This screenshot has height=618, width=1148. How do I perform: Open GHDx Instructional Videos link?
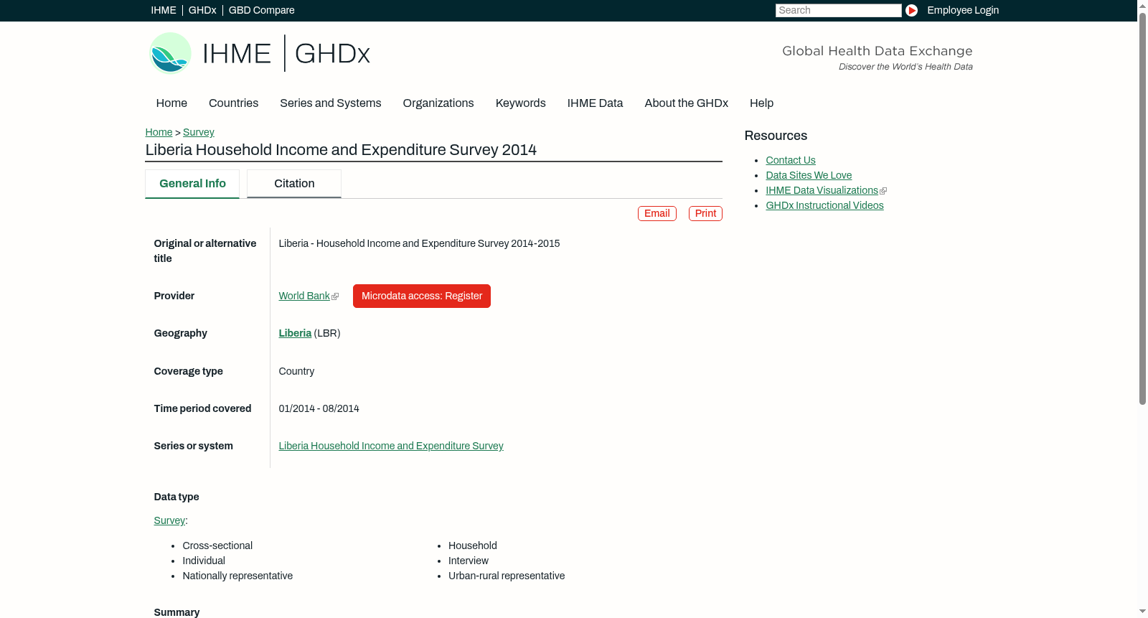click(x=824, y=205)
